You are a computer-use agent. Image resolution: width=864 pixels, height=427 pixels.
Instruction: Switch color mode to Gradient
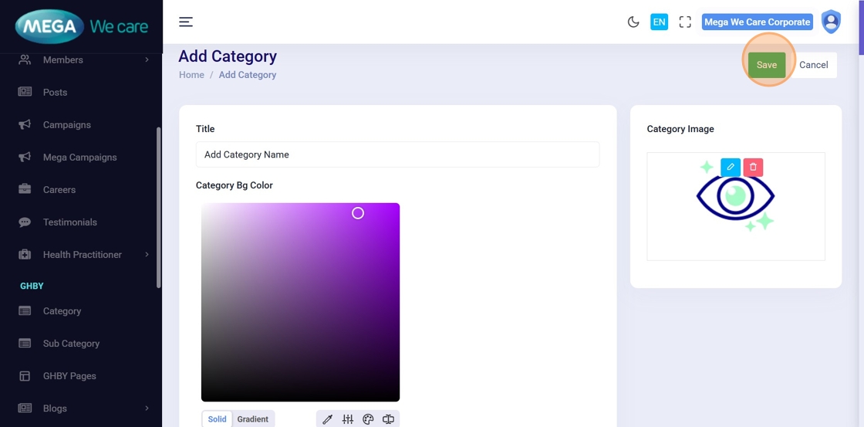click(x=253, y=419)
